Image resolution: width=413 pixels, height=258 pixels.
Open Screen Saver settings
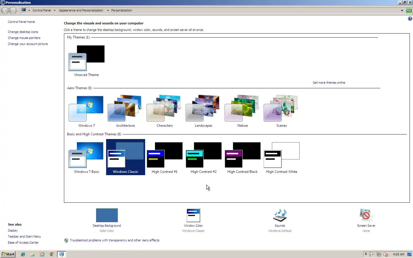tap(366, 220)
